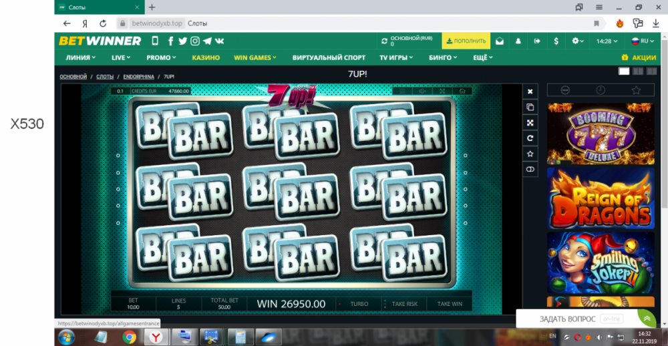Screen dimensions: 668x346
Task: Toggle TURBO spin mode
Action: coord(359,304)
